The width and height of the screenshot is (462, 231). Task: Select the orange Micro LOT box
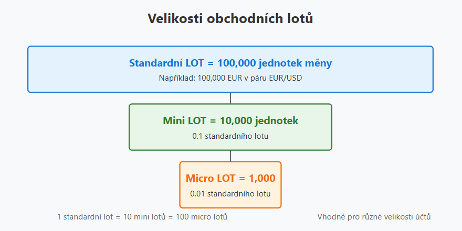pyautogui.click(x=230, y=185)
